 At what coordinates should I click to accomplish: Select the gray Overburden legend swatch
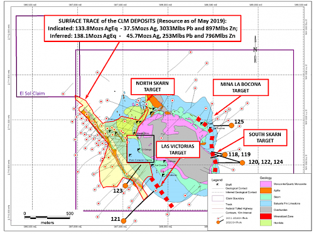coord(266,210)
